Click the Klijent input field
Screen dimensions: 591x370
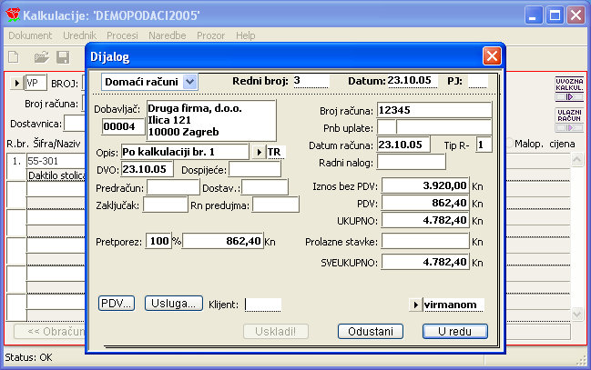click(262, 305)
